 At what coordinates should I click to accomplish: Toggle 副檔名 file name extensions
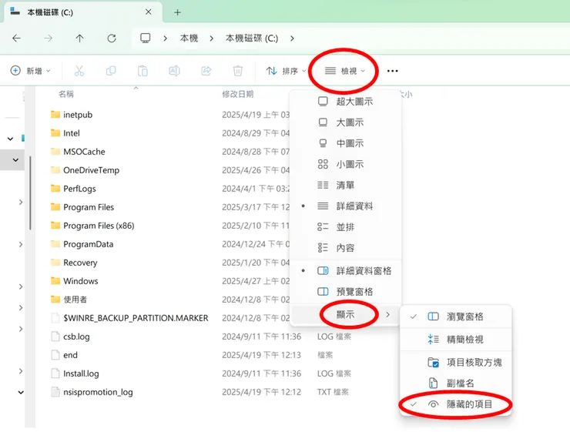456,383
